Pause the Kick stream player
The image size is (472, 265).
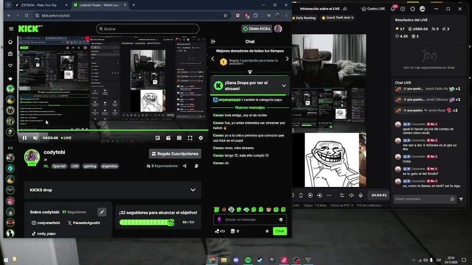click(x=24, y=138)
